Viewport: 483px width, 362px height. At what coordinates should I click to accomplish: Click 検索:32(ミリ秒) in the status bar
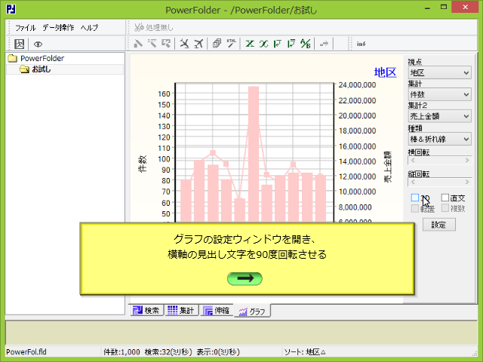tap(168, 352)
